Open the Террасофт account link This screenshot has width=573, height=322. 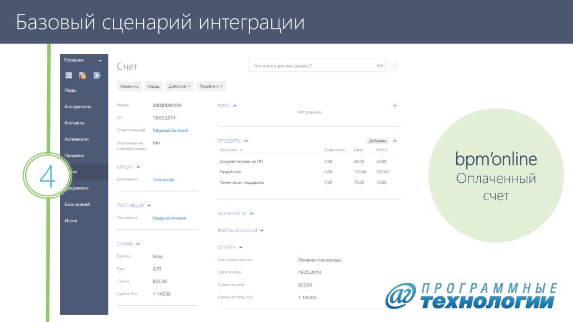(163, 179)
